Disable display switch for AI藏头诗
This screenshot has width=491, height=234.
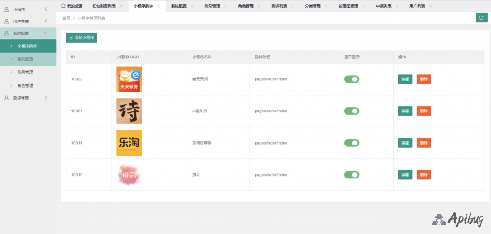coord(351,111)
